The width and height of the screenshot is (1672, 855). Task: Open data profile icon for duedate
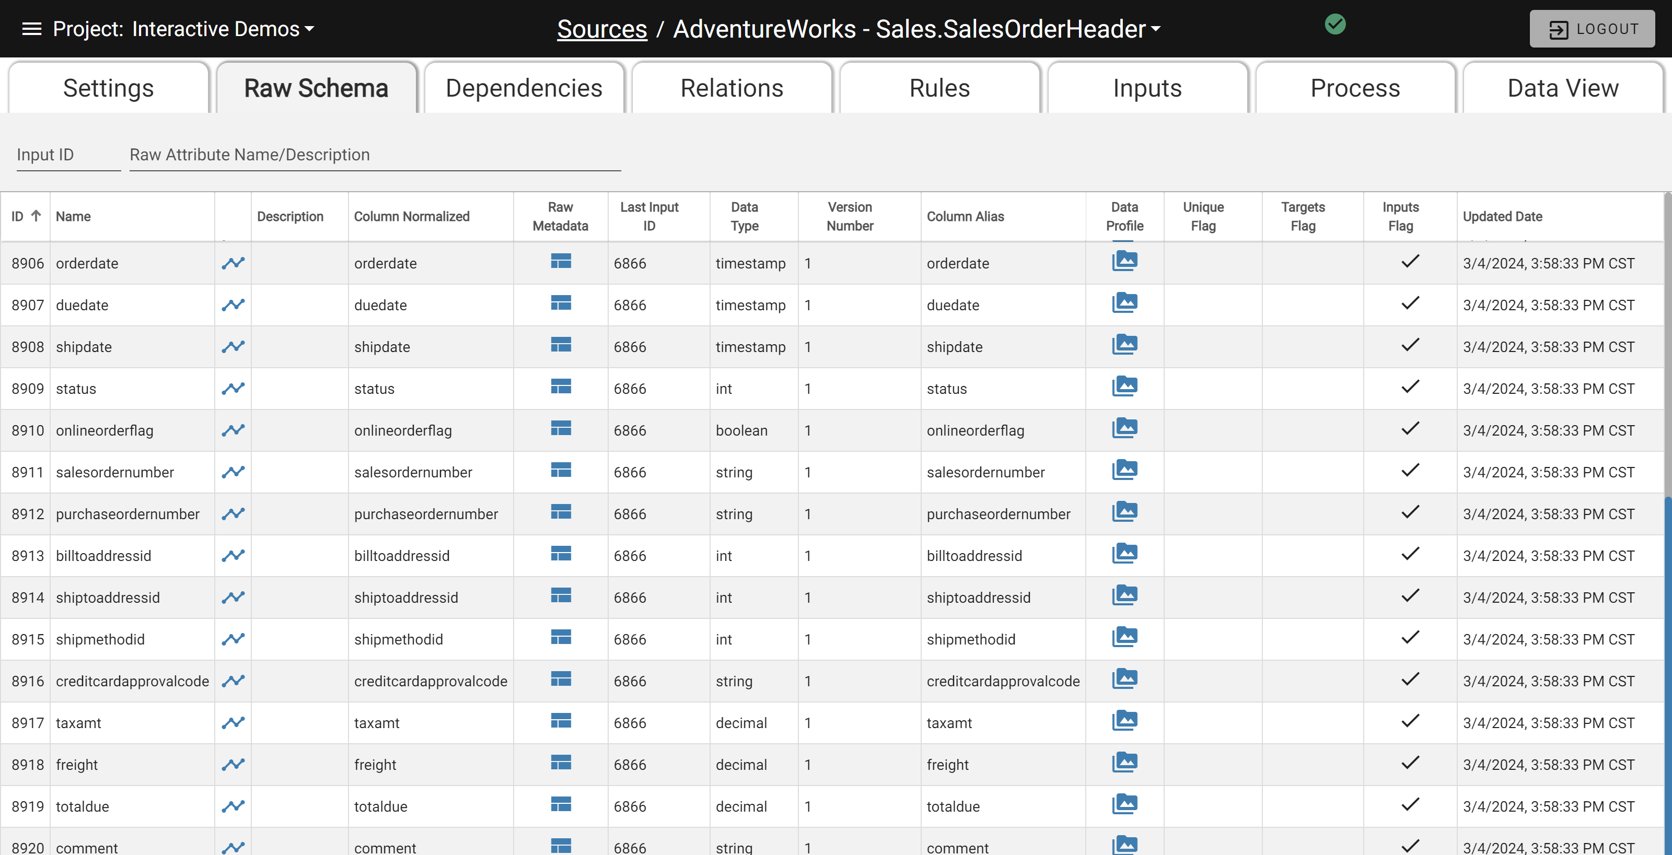[1125, 303]
